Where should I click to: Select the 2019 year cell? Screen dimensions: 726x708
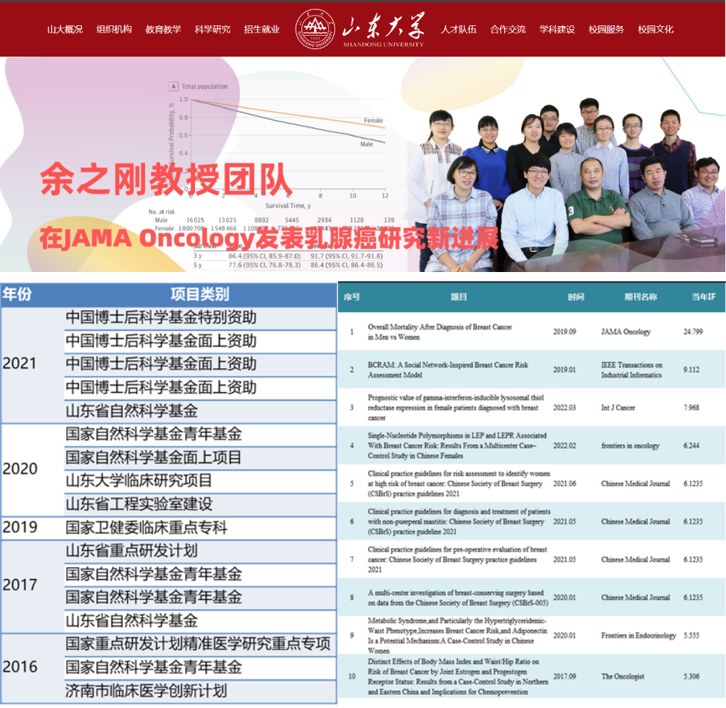pyautogui.click(x=20, y=528)
